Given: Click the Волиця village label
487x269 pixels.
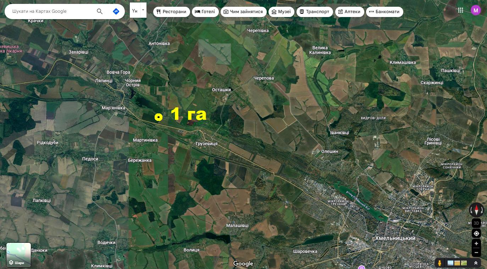Looking at the screenshot, I should 192,250.
